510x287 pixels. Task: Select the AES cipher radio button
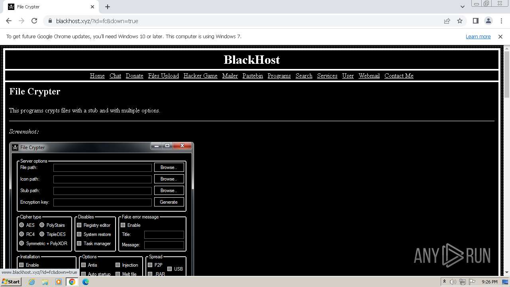coord(22,225)
